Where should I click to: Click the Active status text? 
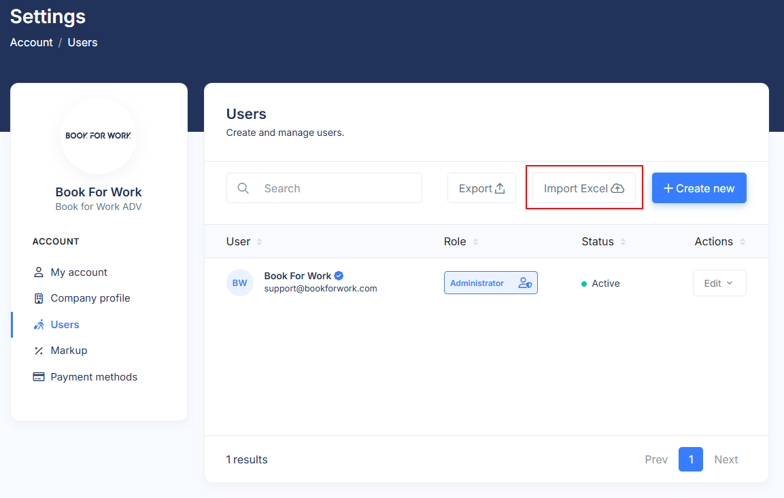point(605,283)
